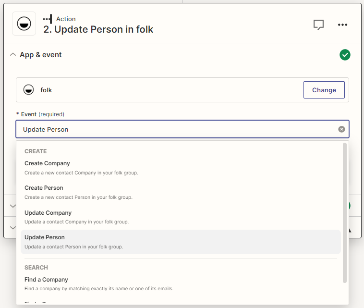This screenshot has height=308, width=364.
Task: Open the three-dot more options menu
Action: tap(342, 25)
